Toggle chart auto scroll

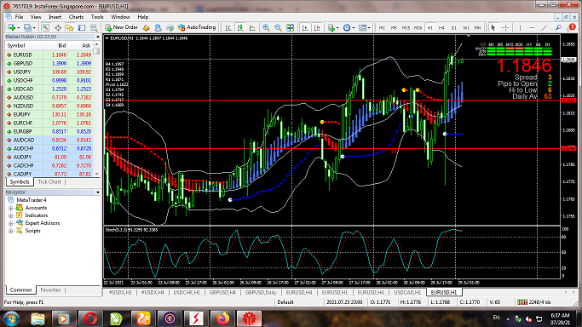pyautogui.click(x=305, y=27)
